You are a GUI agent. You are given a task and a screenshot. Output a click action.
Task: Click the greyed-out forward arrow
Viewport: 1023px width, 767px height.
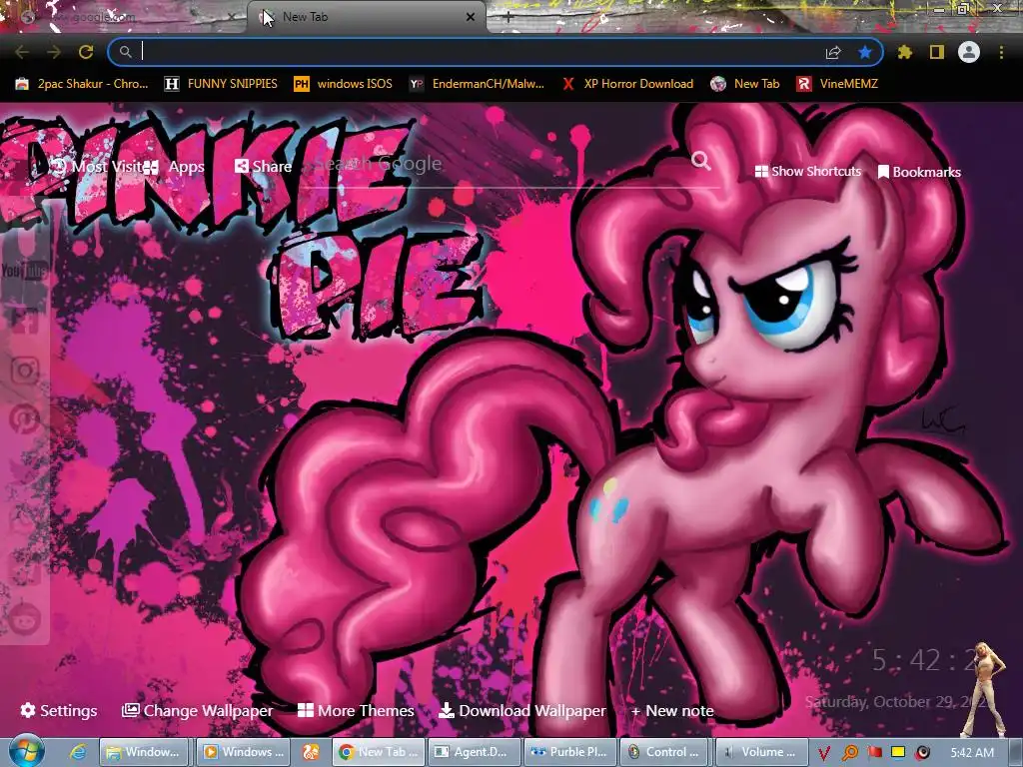tap(54, 52)
